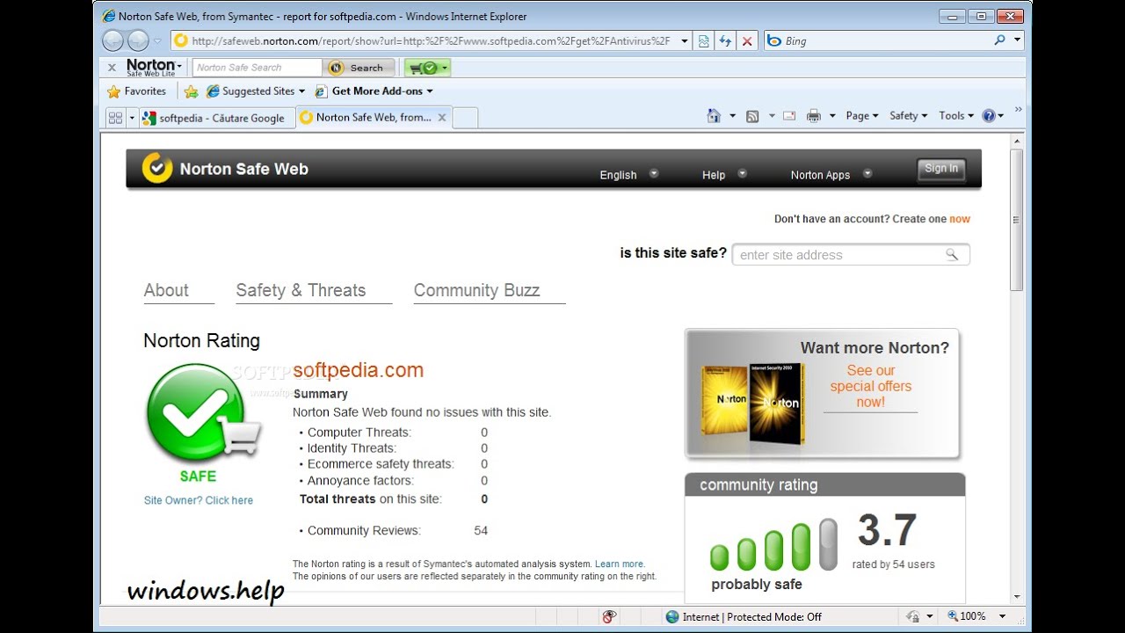
Task: Click the address bar URL field
Action: [431, 40]
